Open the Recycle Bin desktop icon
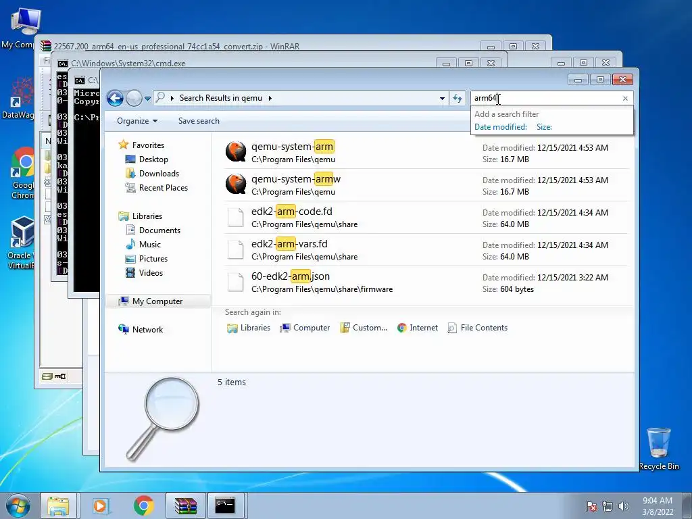Image resolution: width=692 pixels, height=519 pixels. click(x=659, y=449)
